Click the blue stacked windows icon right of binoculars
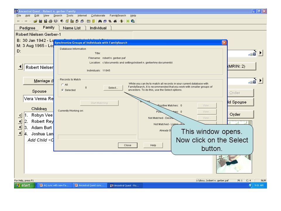Screen dimensions: 281x211 105,21
